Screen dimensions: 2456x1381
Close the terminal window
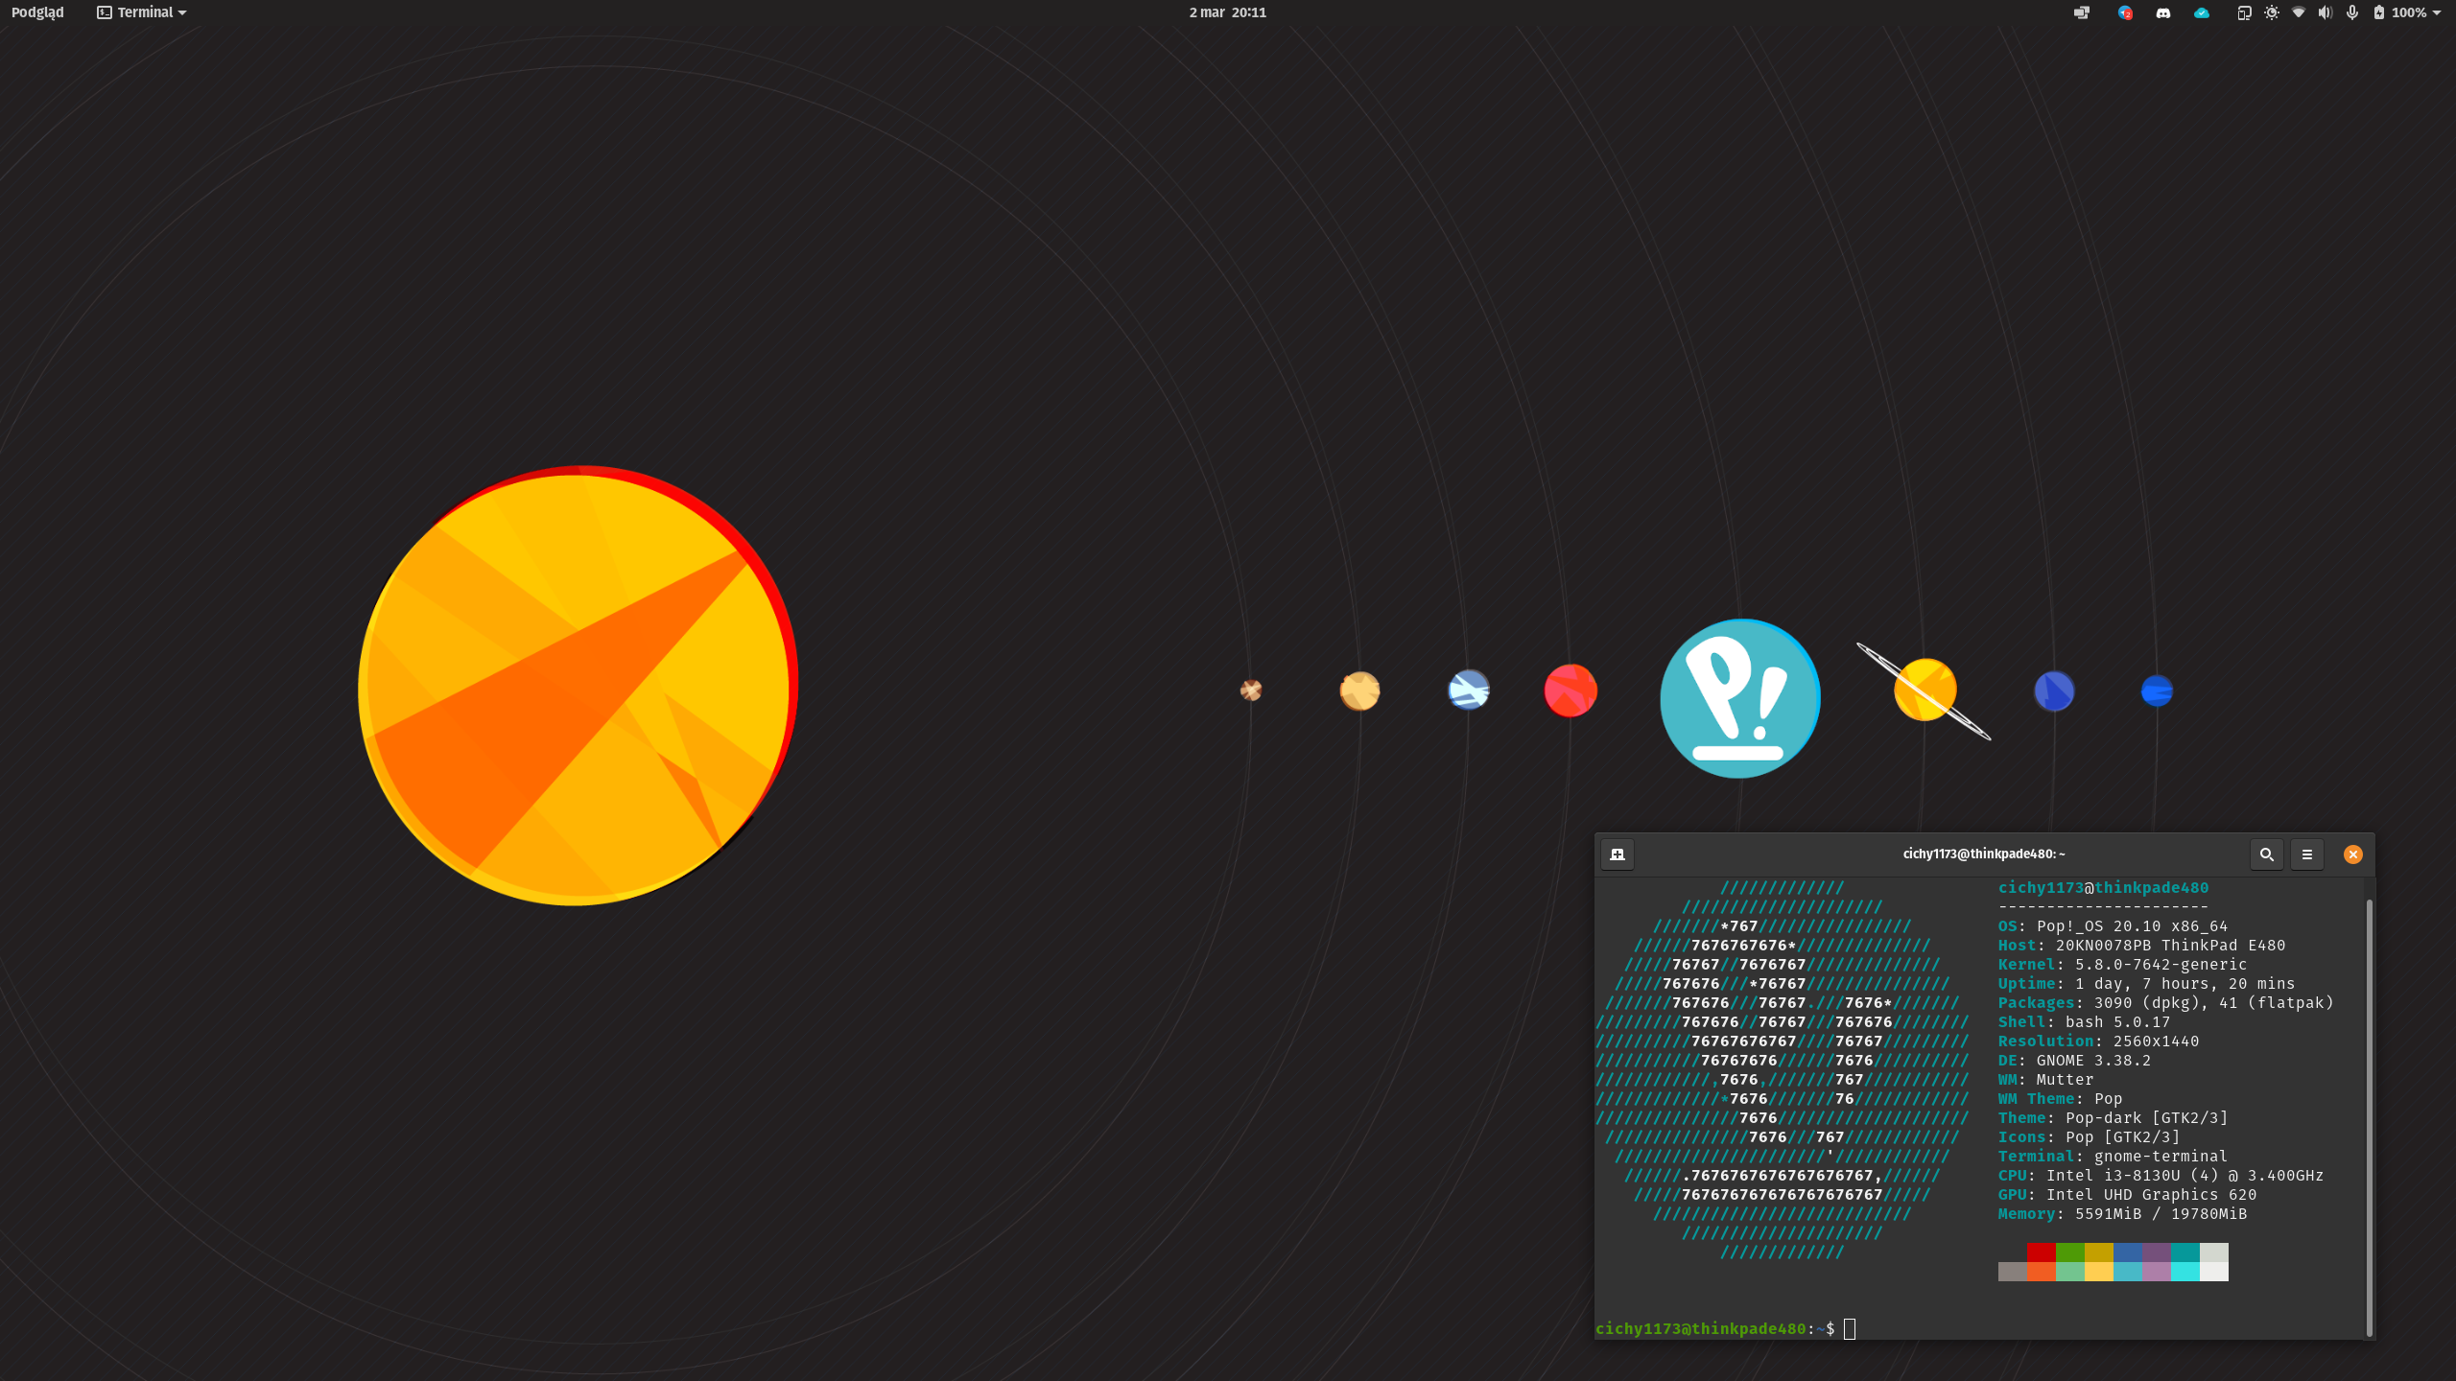click(x=2352, y=854)
